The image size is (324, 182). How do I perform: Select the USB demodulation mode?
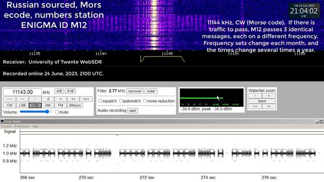click(35, 105)
